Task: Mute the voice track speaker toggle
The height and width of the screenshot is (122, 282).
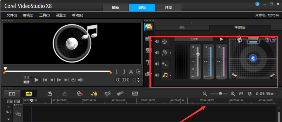Action: click(x=157, y=64)
